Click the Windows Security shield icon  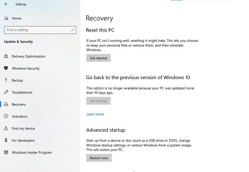(6, 68)
